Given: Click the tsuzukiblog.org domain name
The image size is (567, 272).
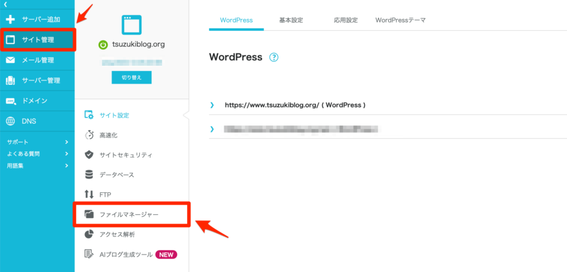Looking at the screenshot, I should 139,45.
